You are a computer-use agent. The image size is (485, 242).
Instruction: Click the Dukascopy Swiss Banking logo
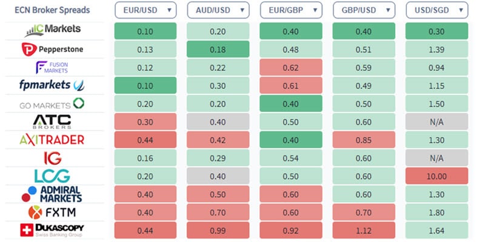tap(53, 230)
